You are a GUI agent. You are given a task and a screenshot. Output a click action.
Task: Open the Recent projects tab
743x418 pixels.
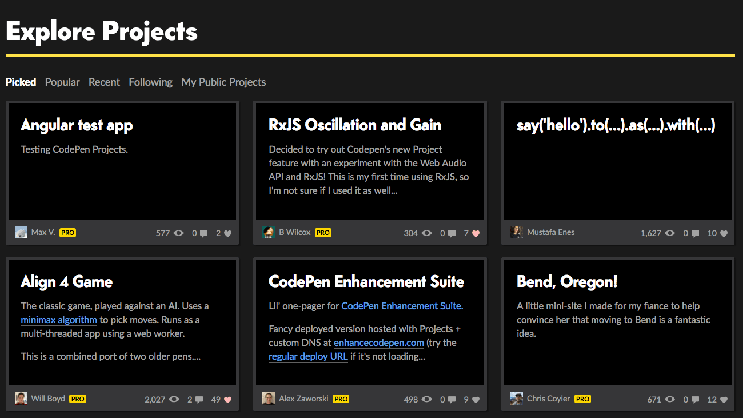(x=104, y=82)
